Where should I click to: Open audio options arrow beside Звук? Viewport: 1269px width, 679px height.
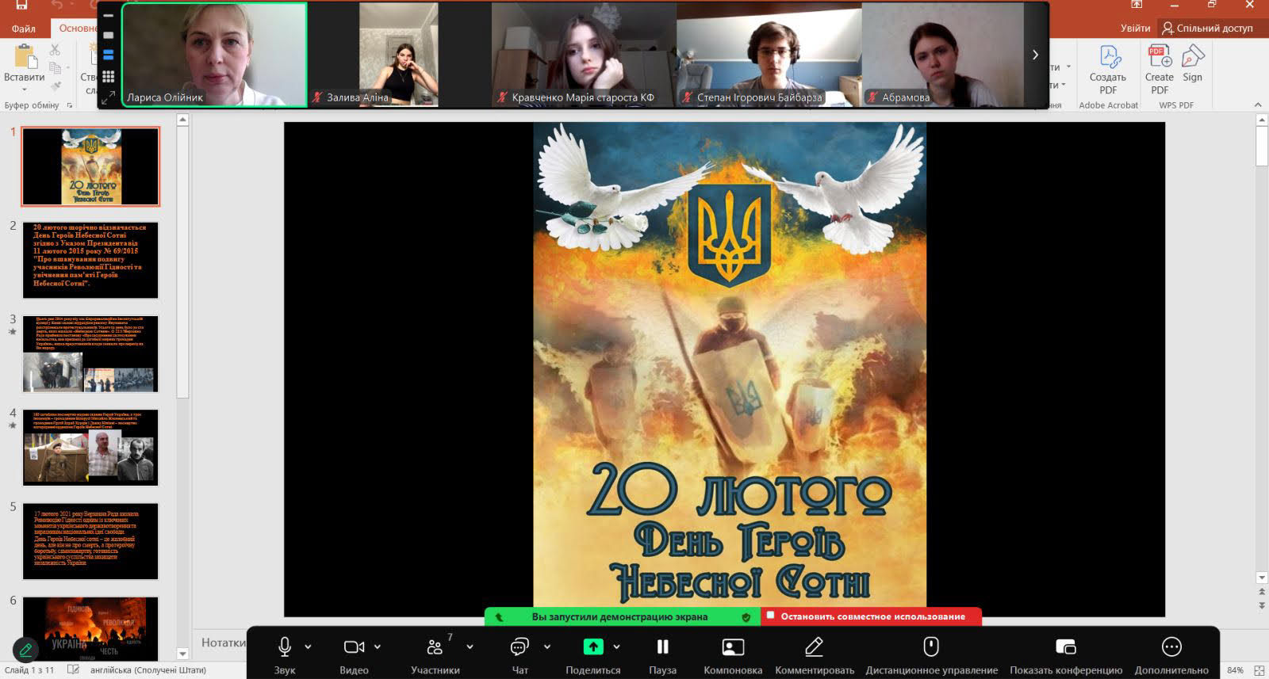(308, 647)
